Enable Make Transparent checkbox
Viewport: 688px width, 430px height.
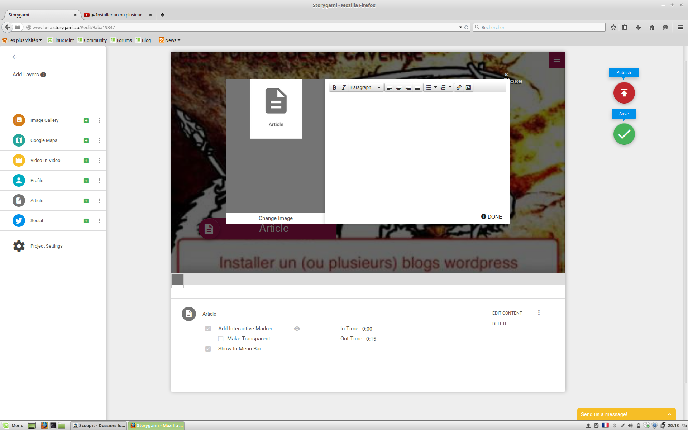221,339
